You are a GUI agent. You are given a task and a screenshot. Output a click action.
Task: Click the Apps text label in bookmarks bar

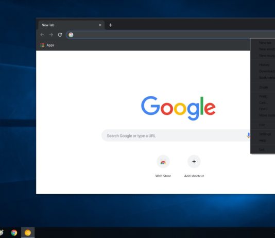(50, 45)
